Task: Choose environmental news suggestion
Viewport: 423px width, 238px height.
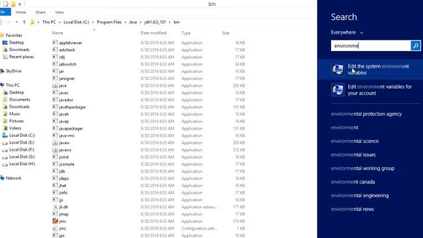Action: (x=352, y=209)
